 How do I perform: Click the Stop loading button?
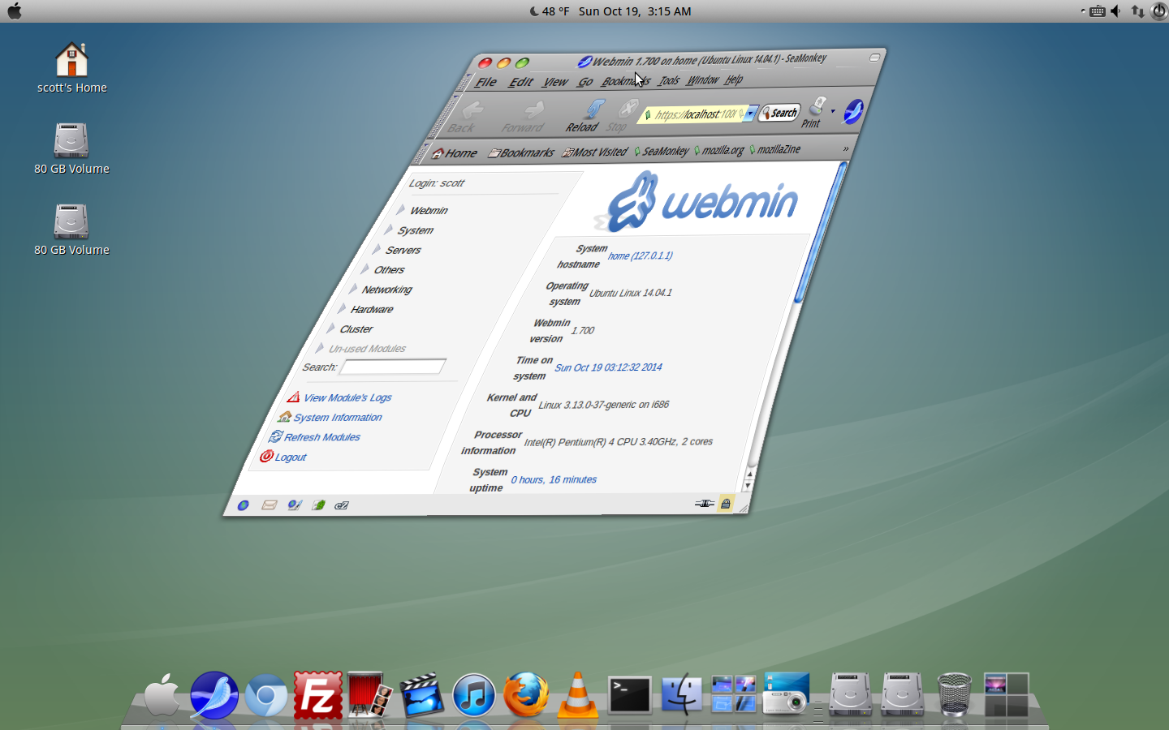coord(622,116)
